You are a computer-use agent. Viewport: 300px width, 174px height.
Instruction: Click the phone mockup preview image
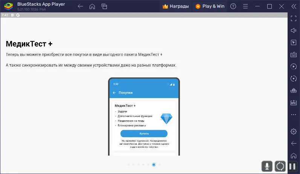point(144,117)
